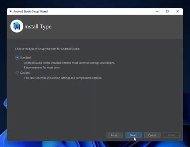
Task: Click the 'Install Type' heading text
Action: tap(38, 27)
